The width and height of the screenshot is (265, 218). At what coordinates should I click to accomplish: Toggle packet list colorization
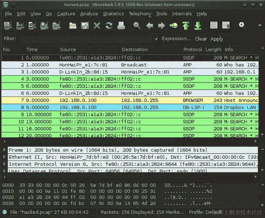[214, 25]
